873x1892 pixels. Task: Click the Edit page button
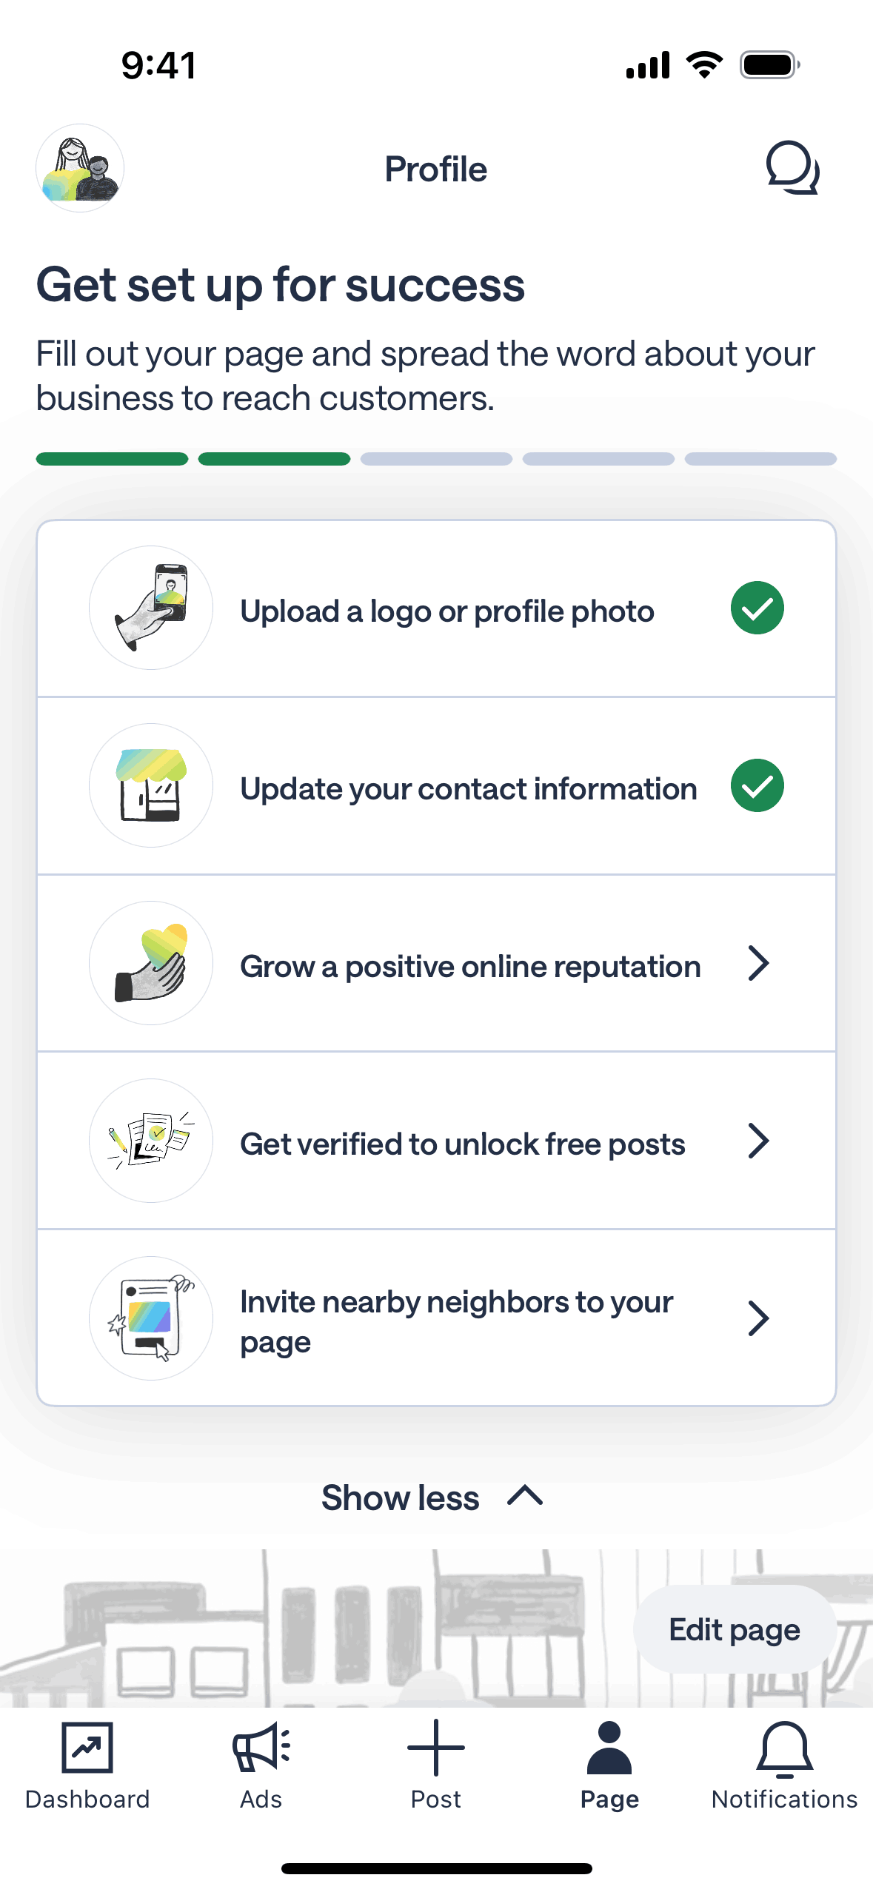(x=735, y=1629)
